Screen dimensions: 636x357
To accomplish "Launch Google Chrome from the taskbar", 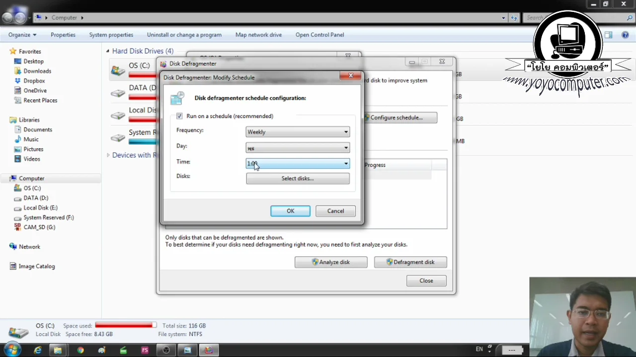I will pos(80,350).
